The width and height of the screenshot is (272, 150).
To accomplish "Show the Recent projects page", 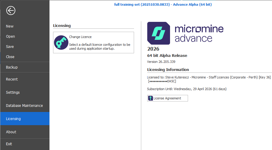I will 25,79.
